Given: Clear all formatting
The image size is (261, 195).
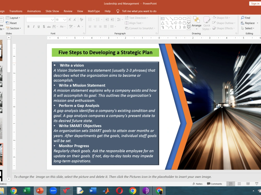Looking at the screenshot, I should (81, 19).
